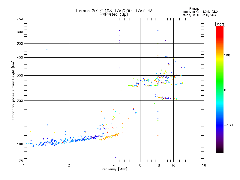Click the 16 tick label on the frequency axis
Image resolution: width=240 pixels, height=180 pixels.
point(204,165)
